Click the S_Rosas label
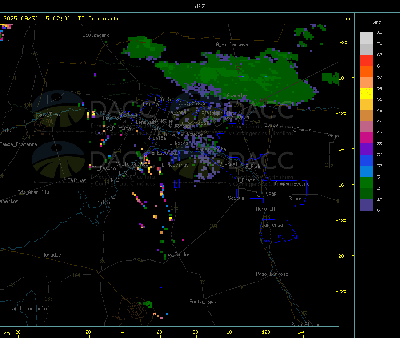 pos(179,143)
